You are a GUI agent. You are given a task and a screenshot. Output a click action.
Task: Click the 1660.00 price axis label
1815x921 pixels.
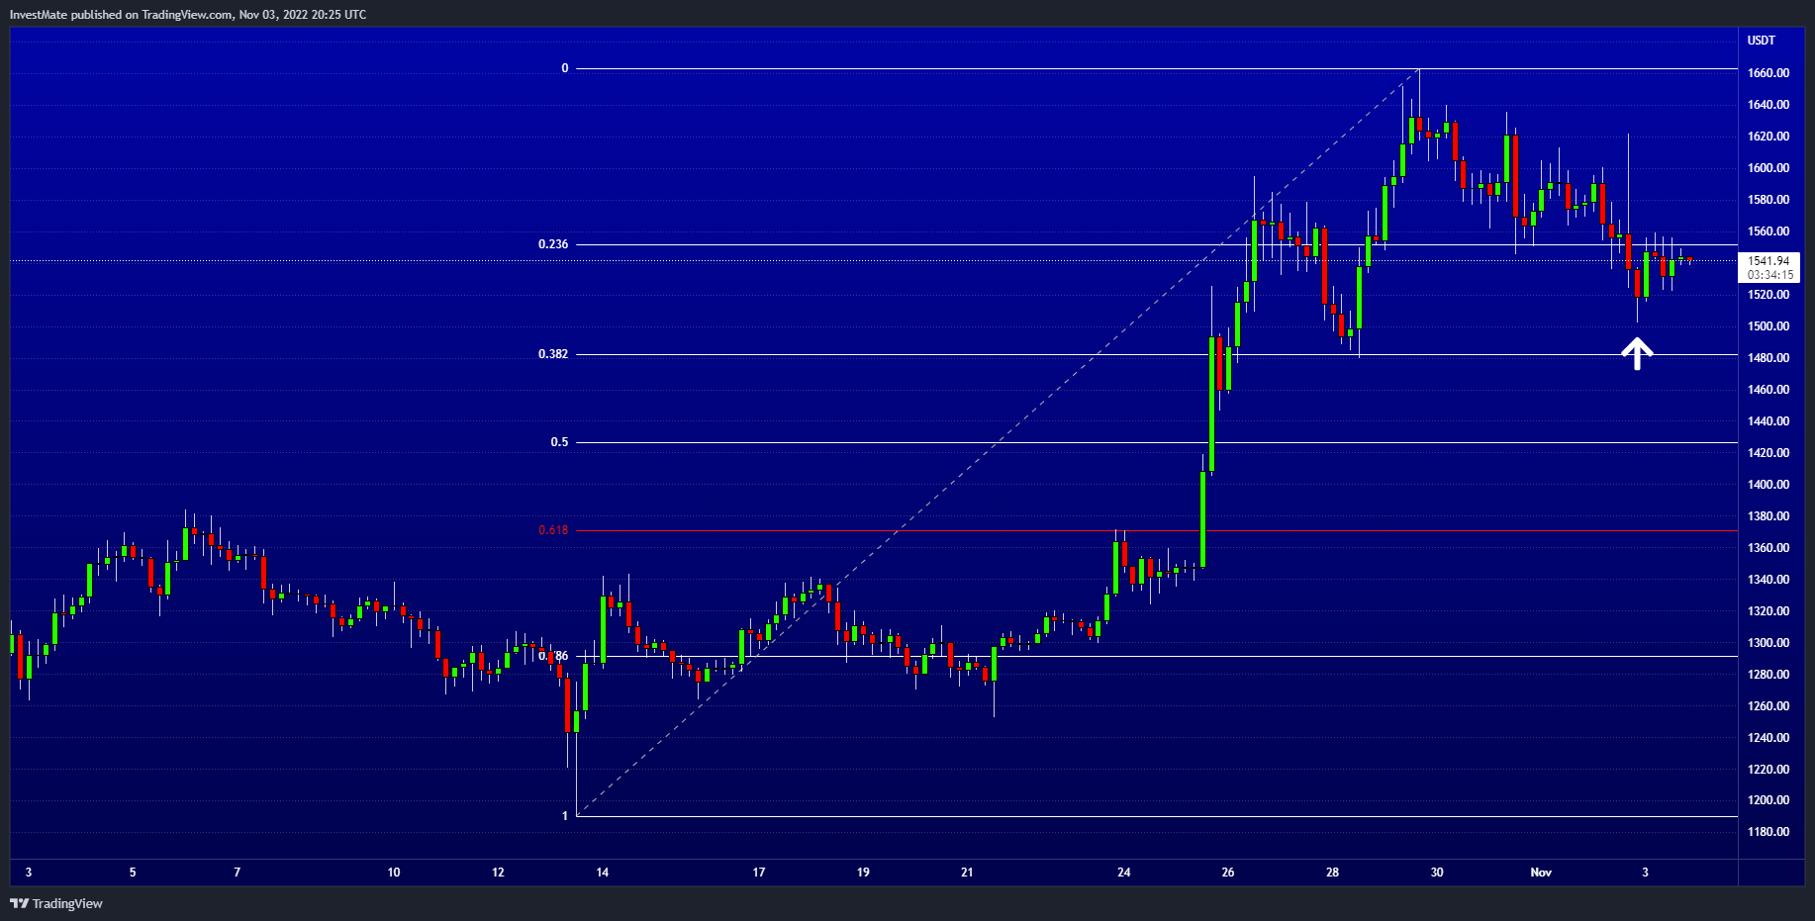tap(1768, 73)
